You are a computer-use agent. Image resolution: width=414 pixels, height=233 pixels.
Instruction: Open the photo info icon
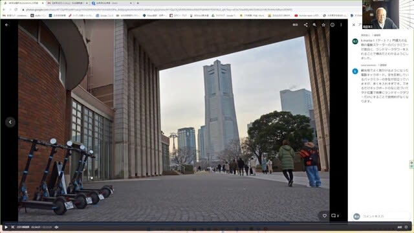[332, 25]
